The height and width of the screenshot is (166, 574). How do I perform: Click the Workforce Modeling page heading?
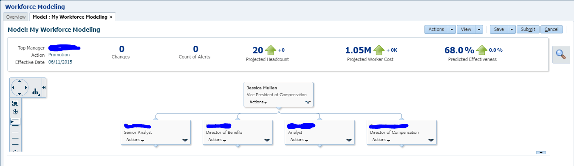35,6
